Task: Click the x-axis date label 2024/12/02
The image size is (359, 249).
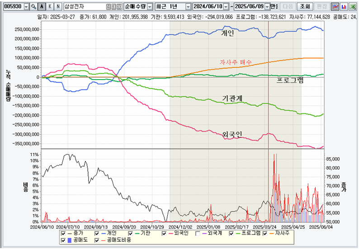Action: pyautogui.click(x=181, y=227)
